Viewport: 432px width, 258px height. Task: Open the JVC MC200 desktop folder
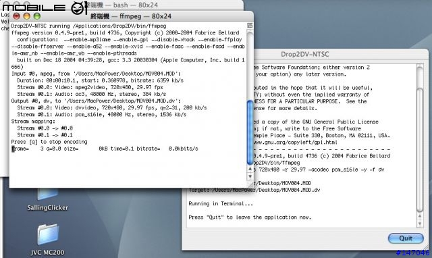(47, 240)
